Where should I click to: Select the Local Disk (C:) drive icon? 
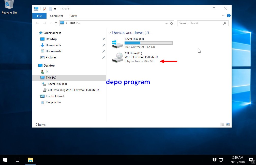click(117, 44)
